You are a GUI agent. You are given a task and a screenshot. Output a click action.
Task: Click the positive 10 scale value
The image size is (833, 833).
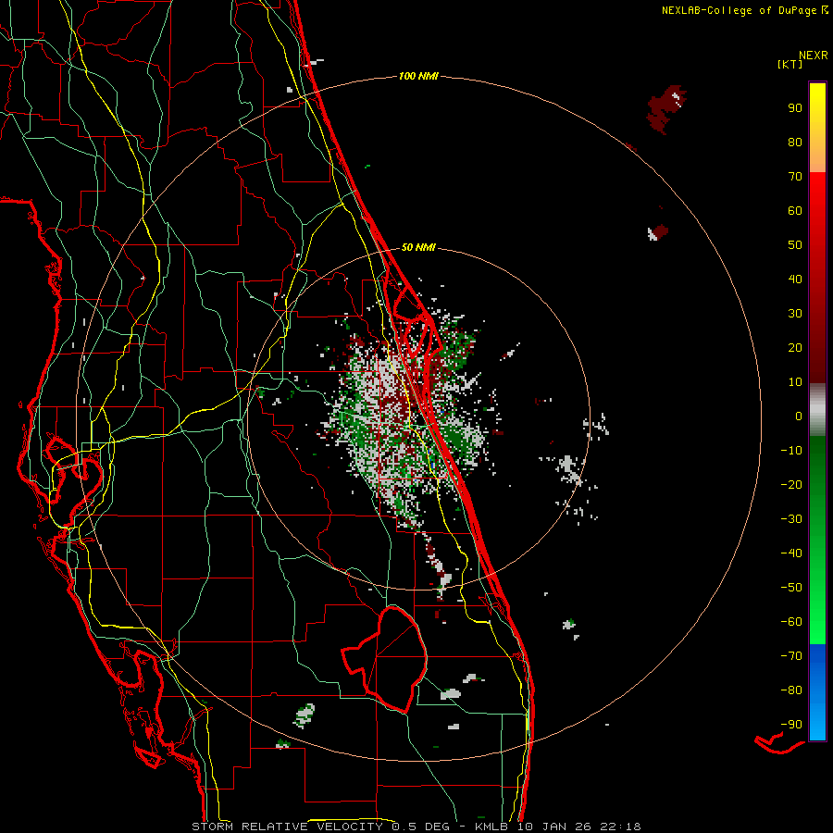click(795, 382)
